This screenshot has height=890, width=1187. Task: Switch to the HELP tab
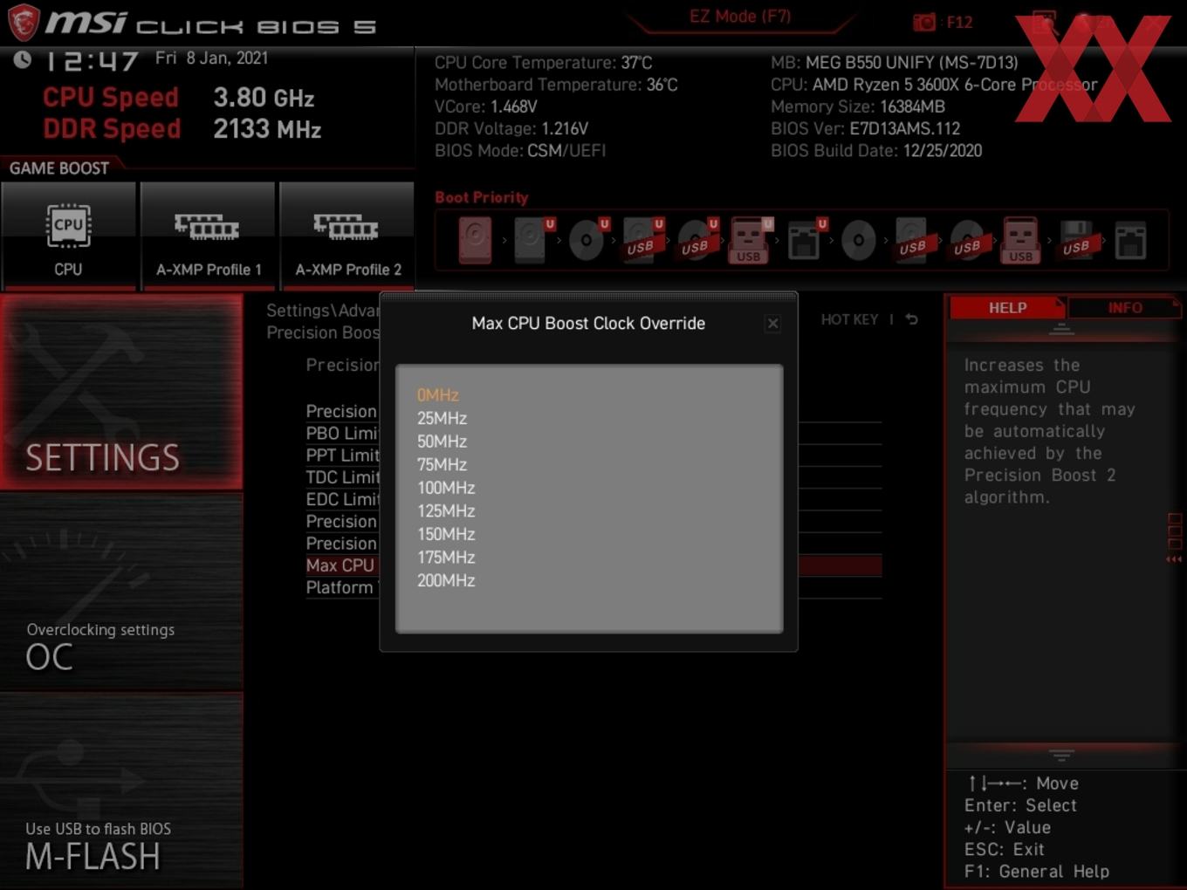pyautogui.click(x=1007, y=308)
